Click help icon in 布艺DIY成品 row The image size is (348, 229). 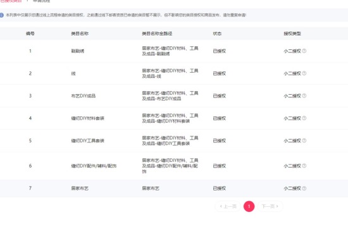(304, 96)
